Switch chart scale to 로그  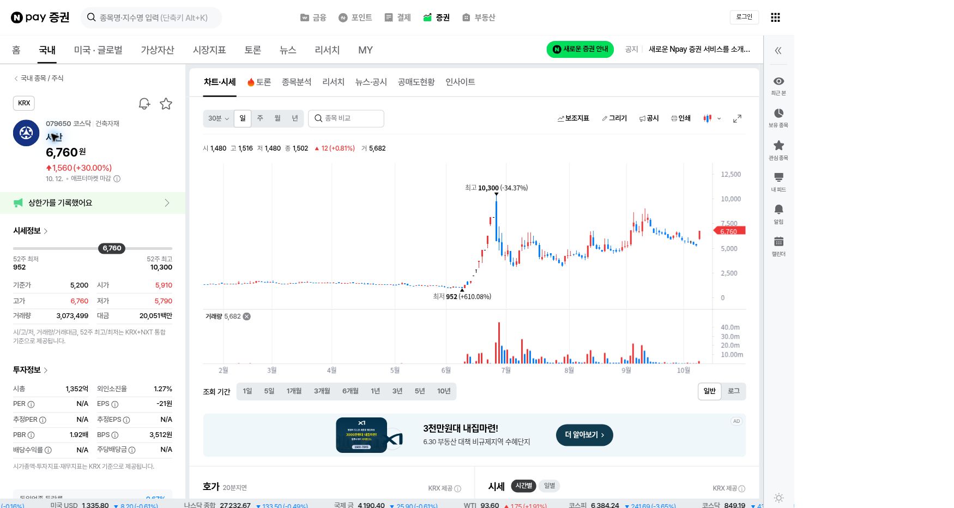734,391
